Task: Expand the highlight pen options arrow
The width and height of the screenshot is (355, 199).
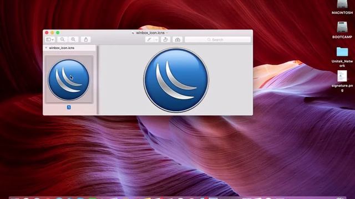Action: click(156, 39)
